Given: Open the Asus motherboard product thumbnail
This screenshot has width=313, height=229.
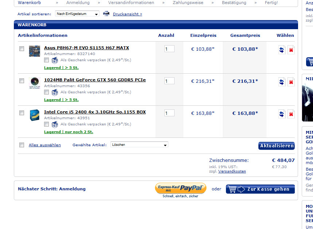Looking at the screenshot, I should pos(35,51).
